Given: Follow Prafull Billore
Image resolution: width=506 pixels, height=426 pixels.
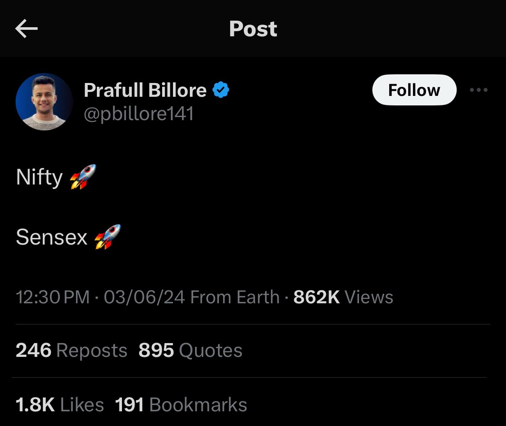Looking at the screenshot, I should tap(414, 90).
